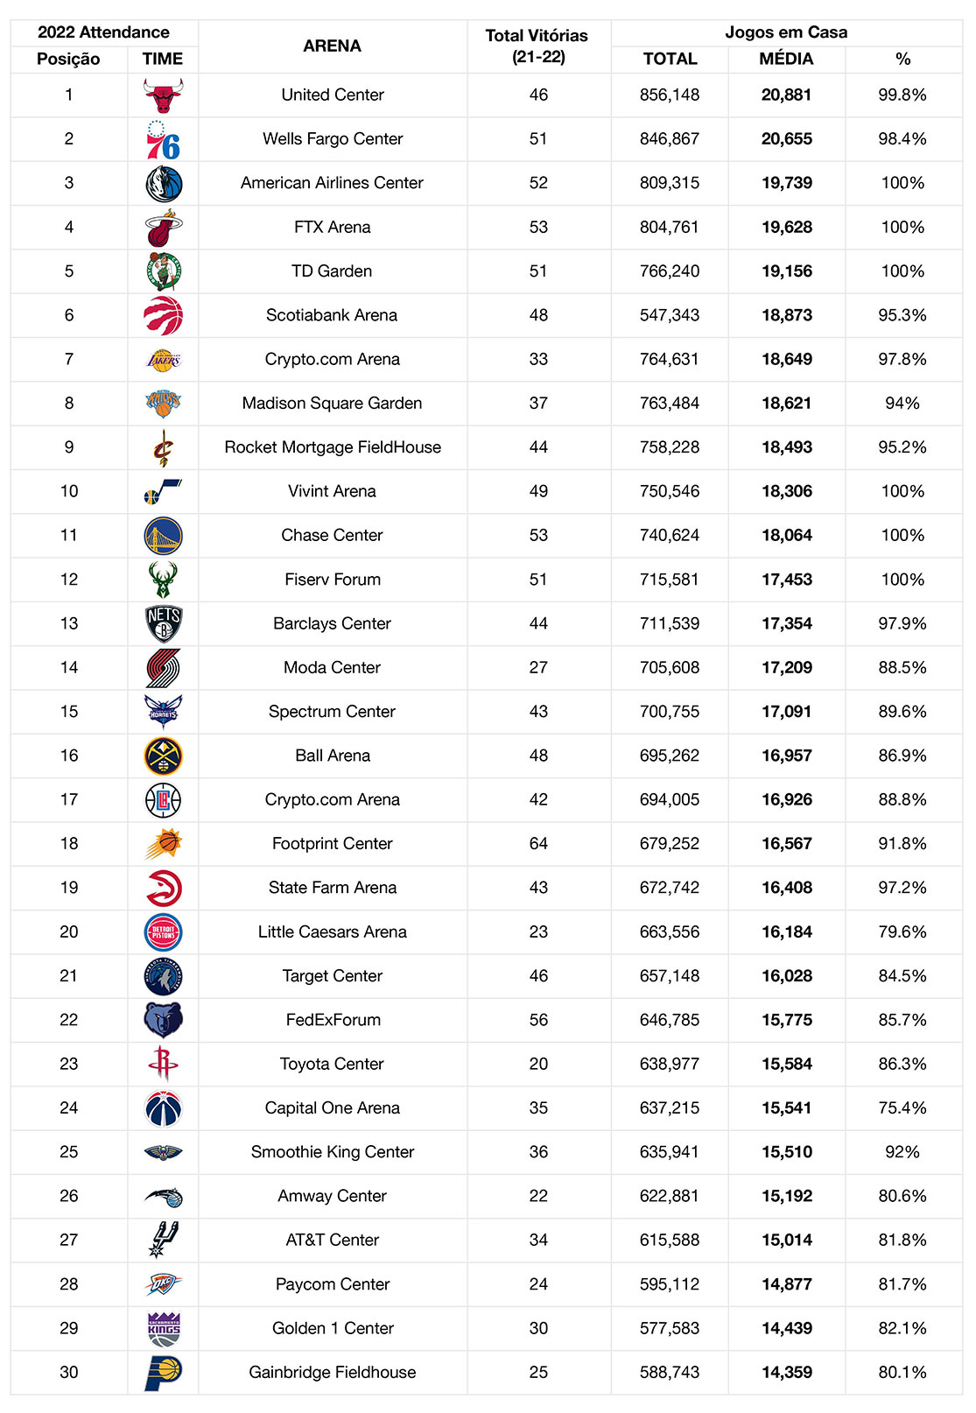Click the Dallas Mavericks logo
This screenshot has height=1413, width=976.
pos(163,184)
